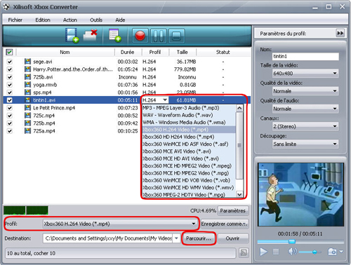Open the Fichier menu
The height and width of the screenshot is (265, 351).
tap(15, 20)
